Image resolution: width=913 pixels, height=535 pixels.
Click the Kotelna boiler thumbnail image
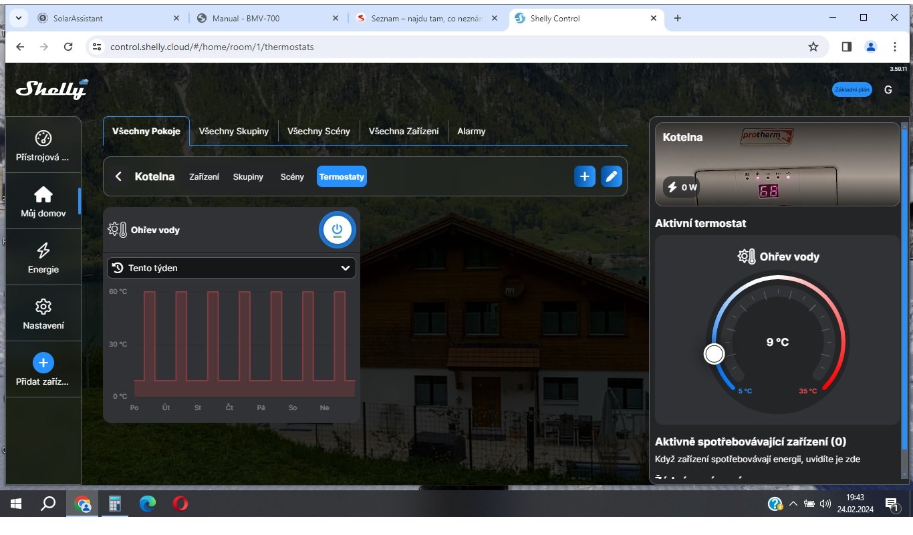[x=777, y=164]
